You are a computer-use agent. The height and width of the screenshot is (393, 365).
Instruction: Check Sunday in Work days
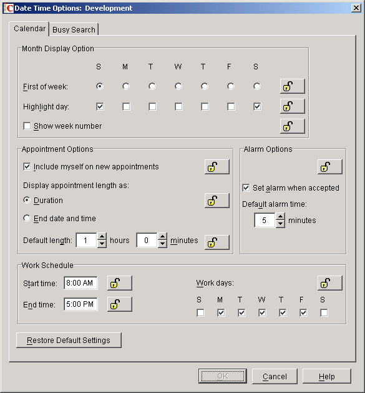200,313
